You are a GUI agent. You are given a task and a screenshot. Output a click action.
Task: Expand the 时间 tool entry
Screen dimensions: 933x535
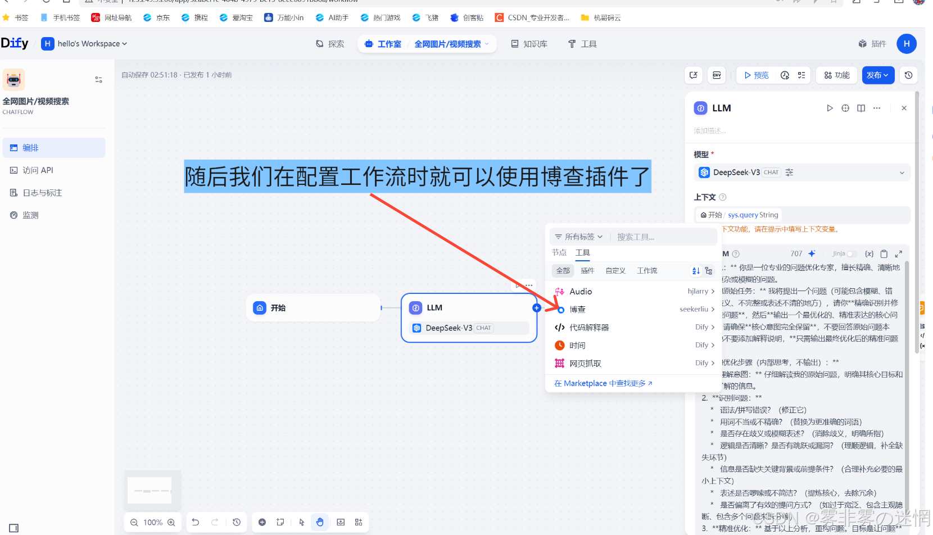coord(634,345)
